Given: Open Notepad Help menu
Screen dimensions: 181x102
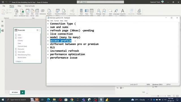Looking at the screenshot, I should [66, 21].
